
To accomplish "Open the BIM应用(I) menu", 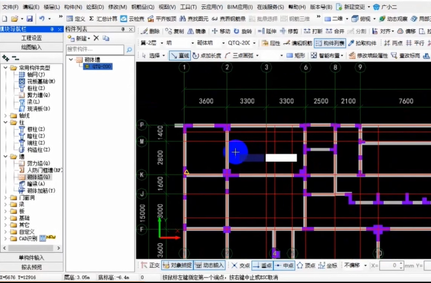I will tap(240, 7).
